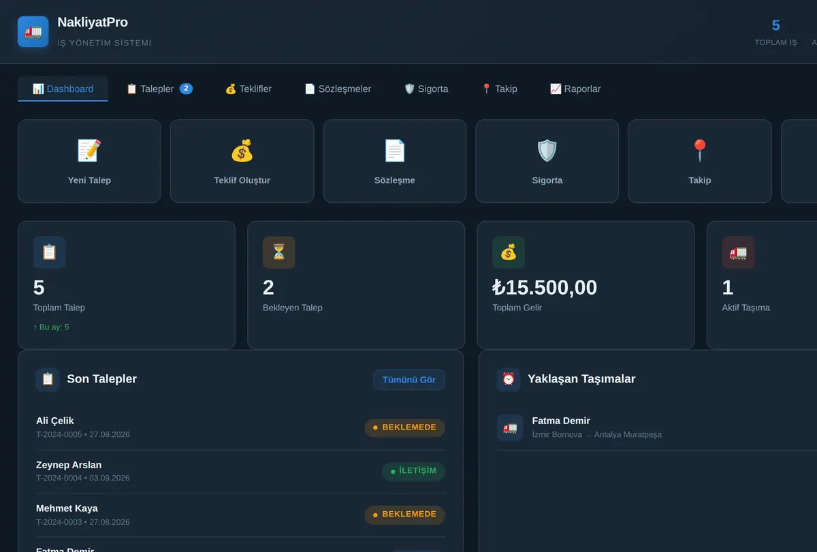
Task: Click the money bag icon above Toplam Gelir
Action: pos(509,253)
